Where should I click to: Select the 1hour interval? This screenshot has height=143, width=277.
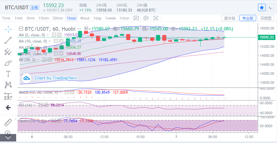72,18
